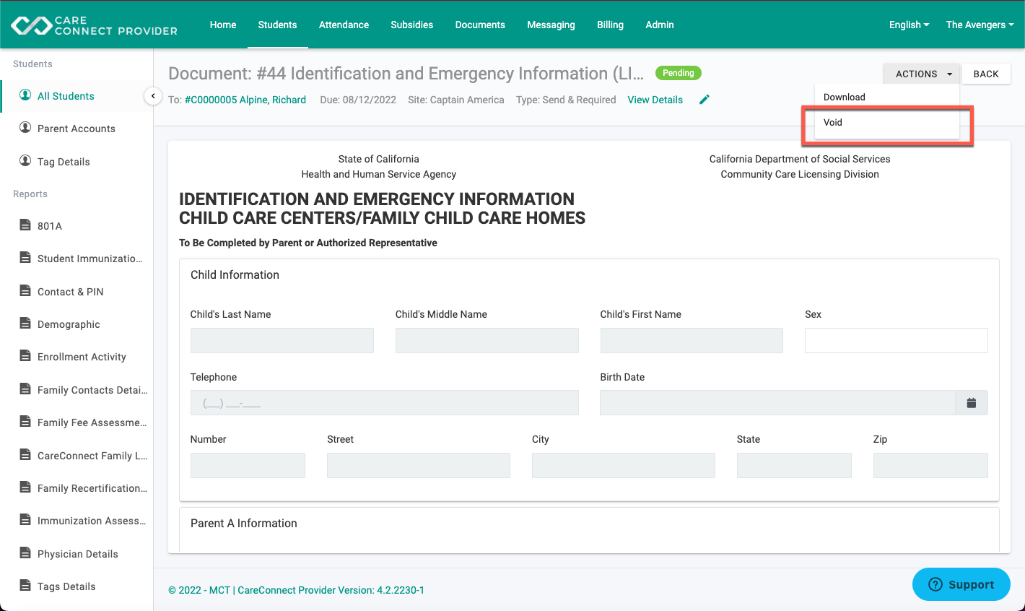The image size is (1025, 611).
Task: Go to the Home tab
Action: [223, 25]
